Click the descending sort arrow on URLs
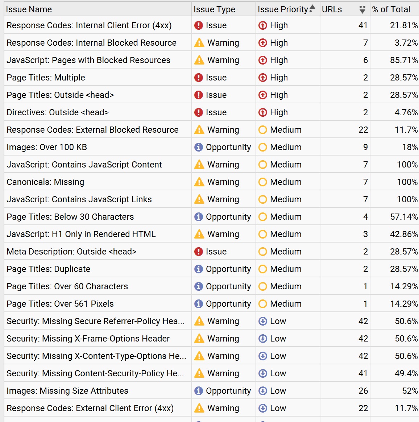419x422 pixels. coord(362,10)
